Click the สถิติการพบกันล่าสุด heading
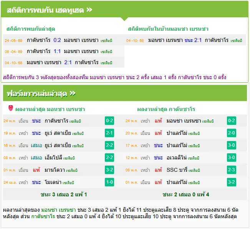Image resolution: width=250 pixels, height=229 pixels. click(31, 29)
